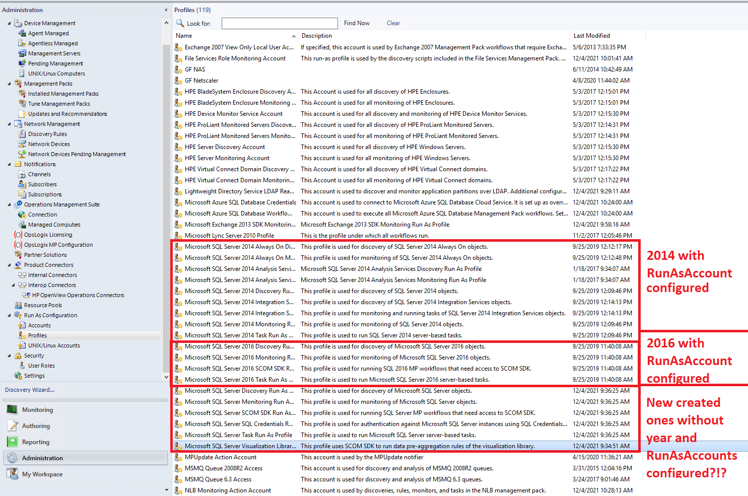This screenshot has width=748, height=496.
Task: Click inside the Look for search field
Action: pyautogui.click(x=279, y=23)
